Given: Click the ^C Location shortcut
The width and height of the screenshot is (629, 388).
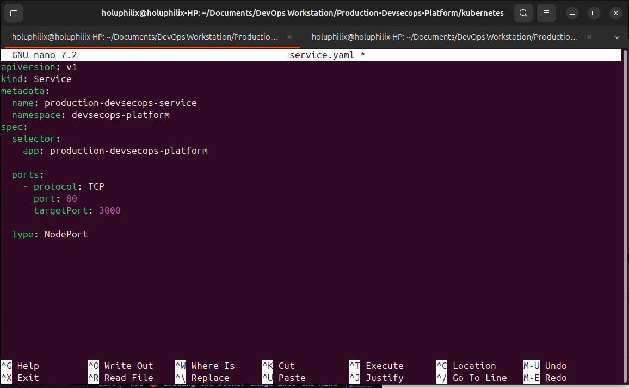Looking at the screenshot, I should click(x=466, y=366).
